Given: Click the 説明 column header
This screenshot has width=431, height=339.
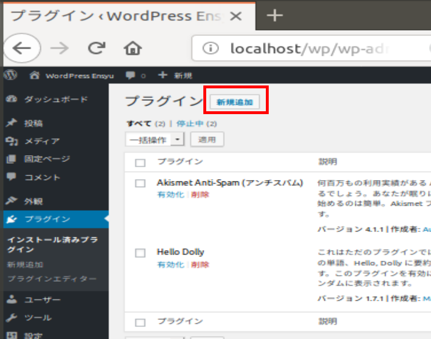Looking at the screenshot, I should coord(327,161).
